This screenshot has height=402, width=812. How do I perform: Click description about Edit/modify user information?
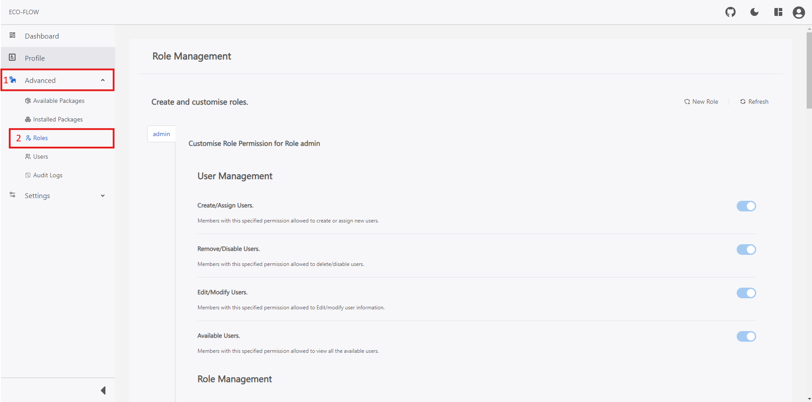291,308
